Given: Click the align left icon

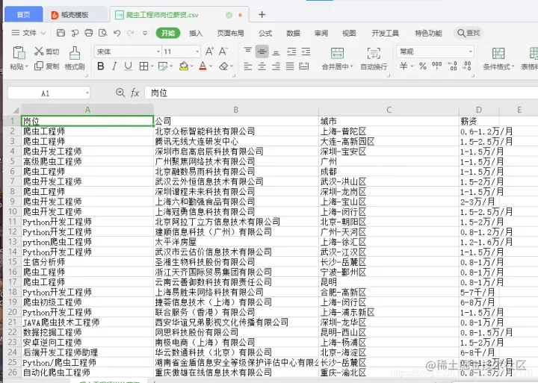Looking at the screenshot, I should [x=248, y=66].
